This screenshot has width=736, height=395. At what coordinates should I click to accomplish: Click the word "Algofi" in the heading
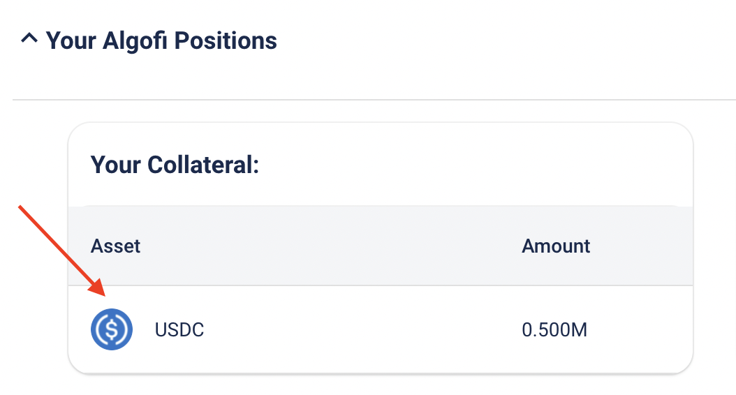click(x=134, y=40)
